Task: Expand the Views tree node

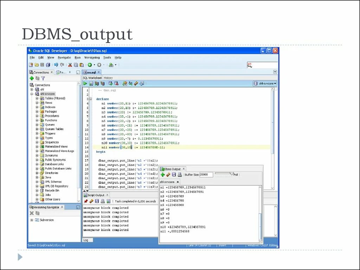Action: (37, 103)
